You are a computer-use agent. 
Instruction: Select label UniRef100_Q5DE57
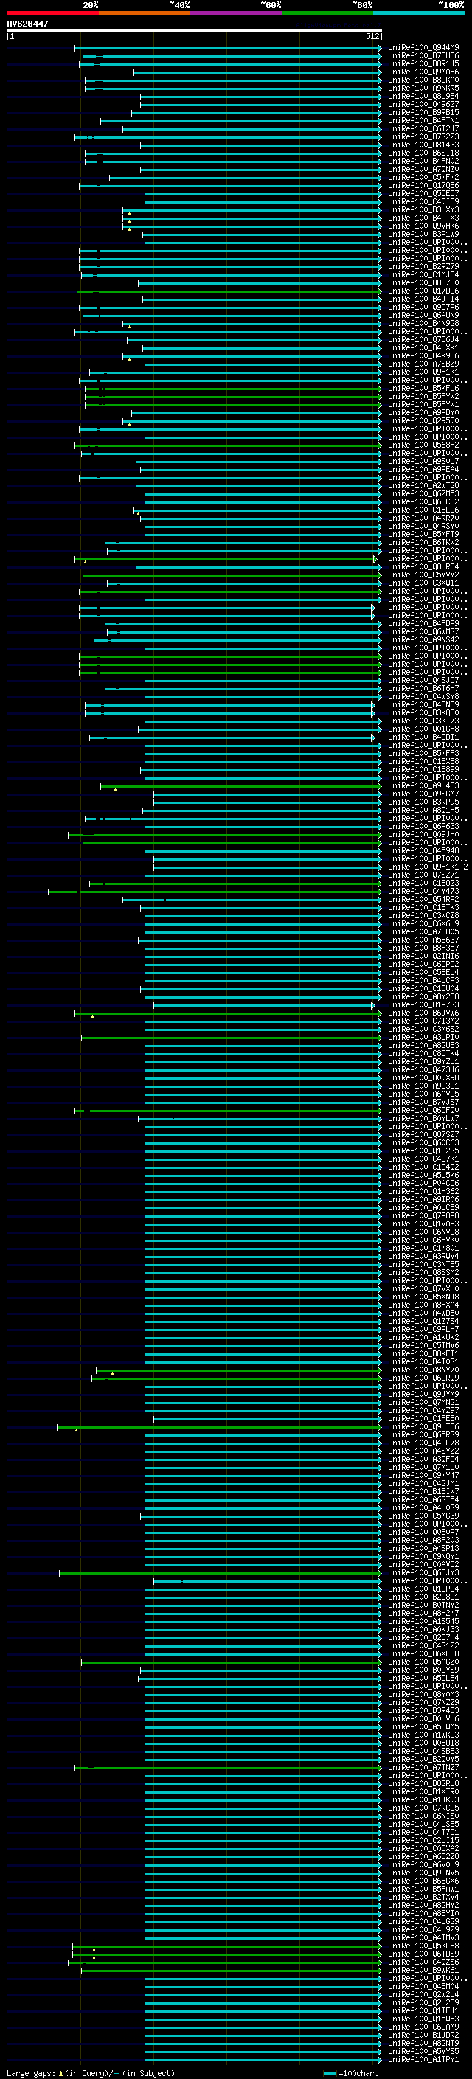point(423,194)
